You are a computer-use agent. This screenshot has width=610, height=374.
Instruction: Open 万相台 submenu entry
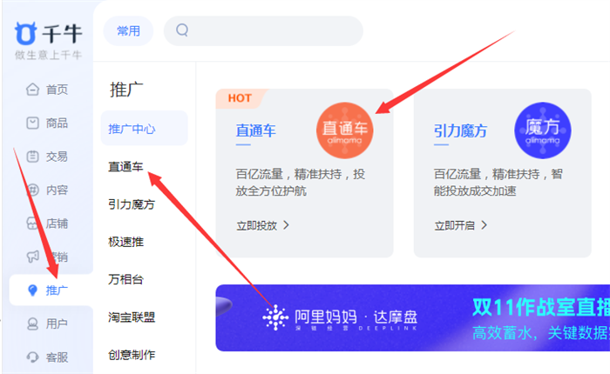125,279
